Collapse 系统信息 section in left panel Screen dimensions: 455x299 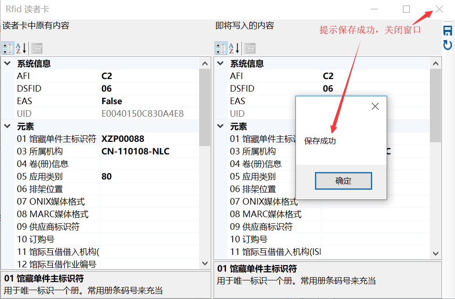tap(7, 63)
